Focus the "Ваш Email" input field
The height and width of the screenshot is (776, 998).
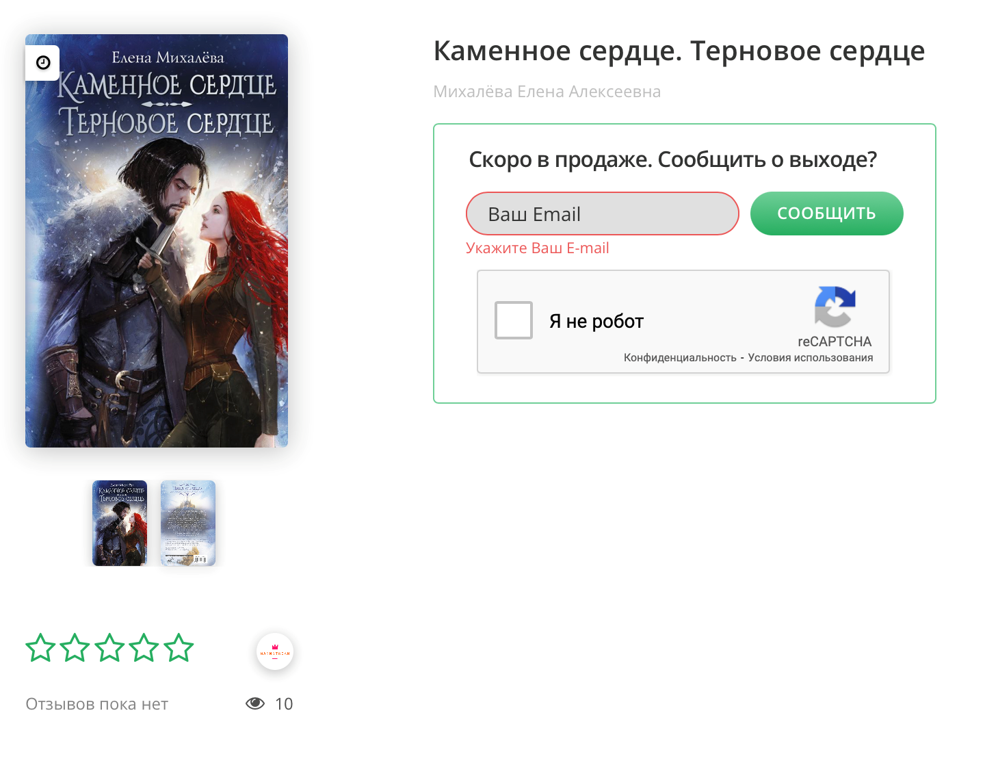click(x=603, y=214)
